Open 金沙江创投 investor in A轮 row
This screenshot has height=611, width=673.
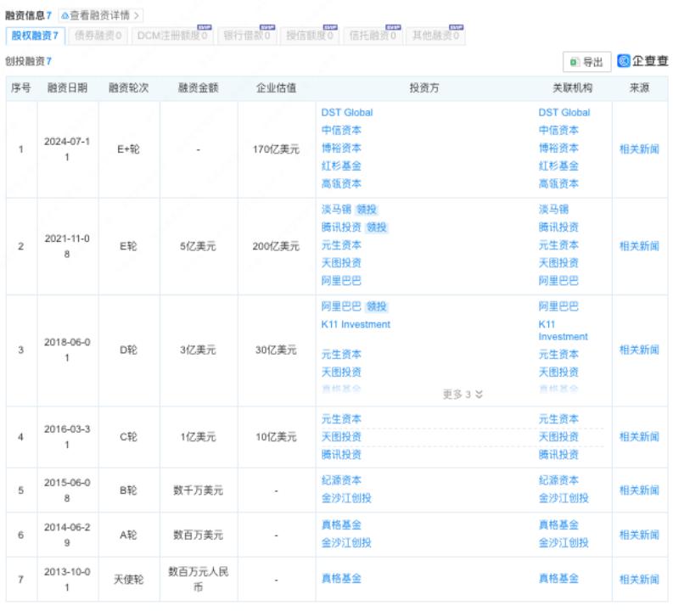point(346,543)
